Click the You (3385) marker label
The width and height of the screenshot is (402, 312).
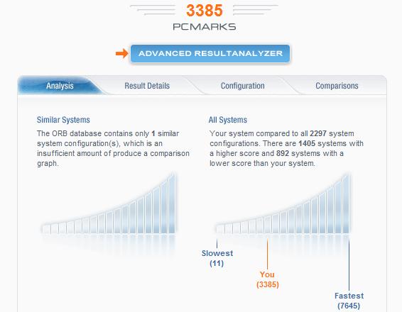tap(267, 279)
